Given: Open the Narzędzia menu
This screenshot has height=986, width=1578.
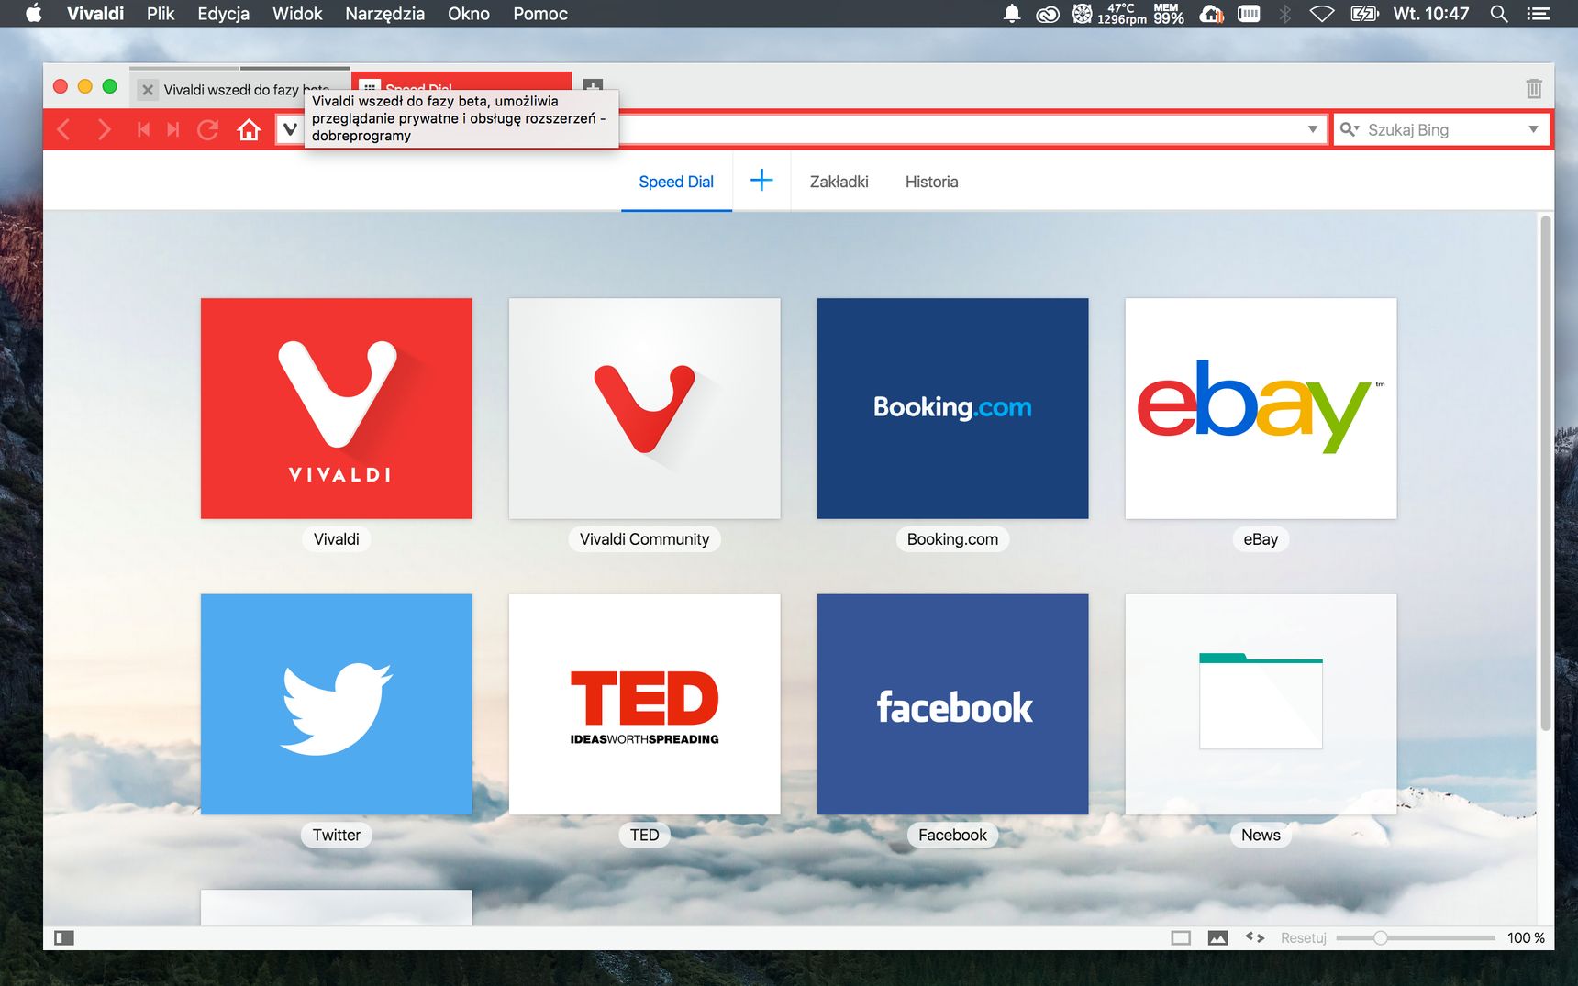Looking at the screenshot, I should tap(384, 14).
